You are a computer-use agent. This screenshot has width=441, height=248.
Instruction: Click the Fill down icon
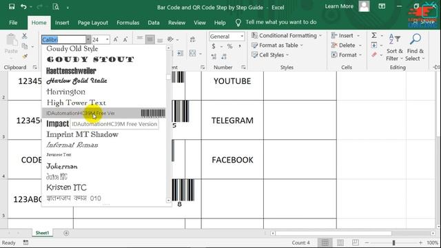click(374, 45)
